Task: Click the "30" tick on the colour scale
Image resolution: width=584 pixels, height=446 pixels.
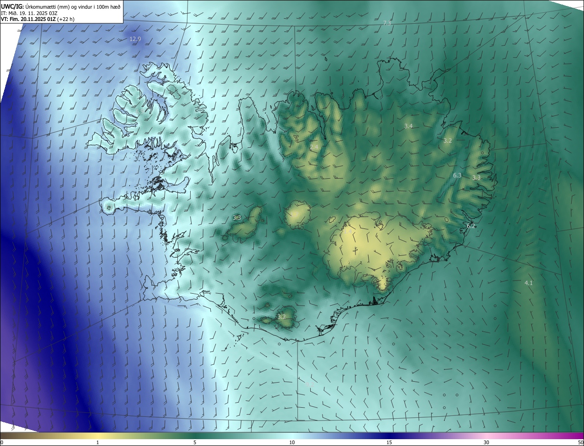Action: [486, 442]
